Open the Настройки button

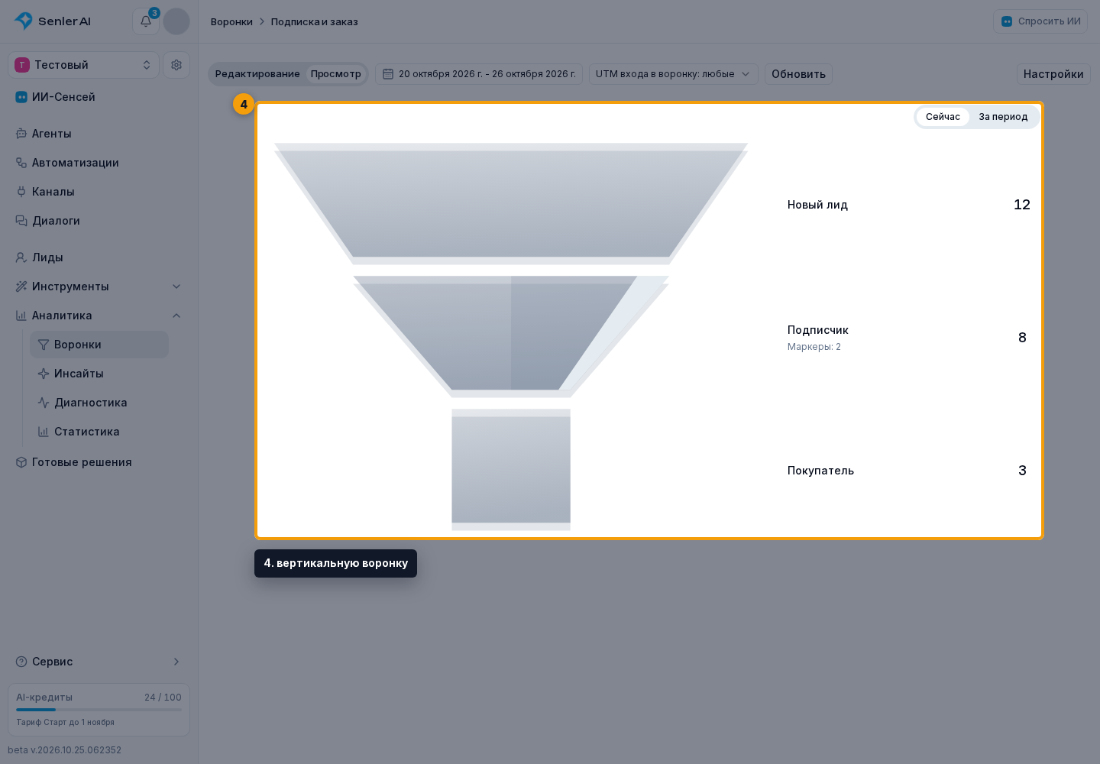coord(1053,74)
